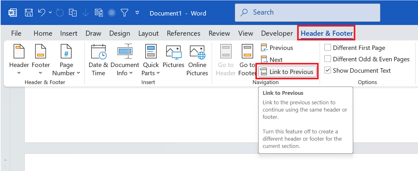Click the greyed down-arrow icon in Quick Access Toolbar

(85, 13)
